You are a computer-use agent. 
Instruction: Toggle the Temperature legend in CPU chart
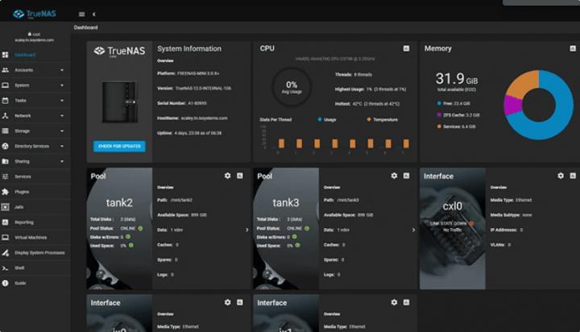(382, 119)
